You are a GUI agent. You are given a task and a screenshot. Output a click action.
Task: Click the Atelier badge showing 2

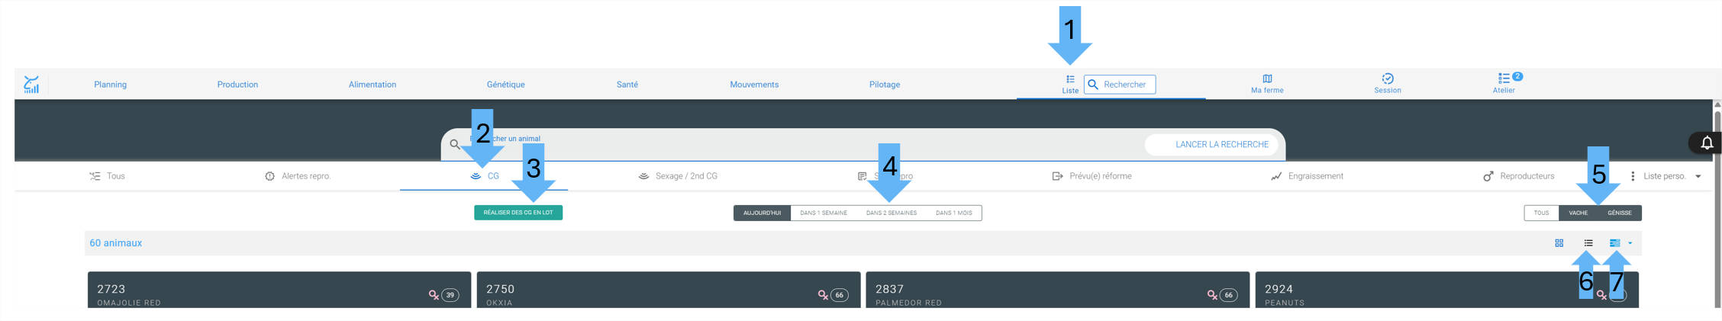1517,76
